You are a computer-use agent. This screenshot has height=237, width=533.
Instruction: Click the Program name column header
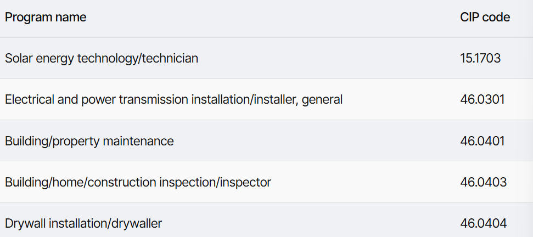click(46, 17)
